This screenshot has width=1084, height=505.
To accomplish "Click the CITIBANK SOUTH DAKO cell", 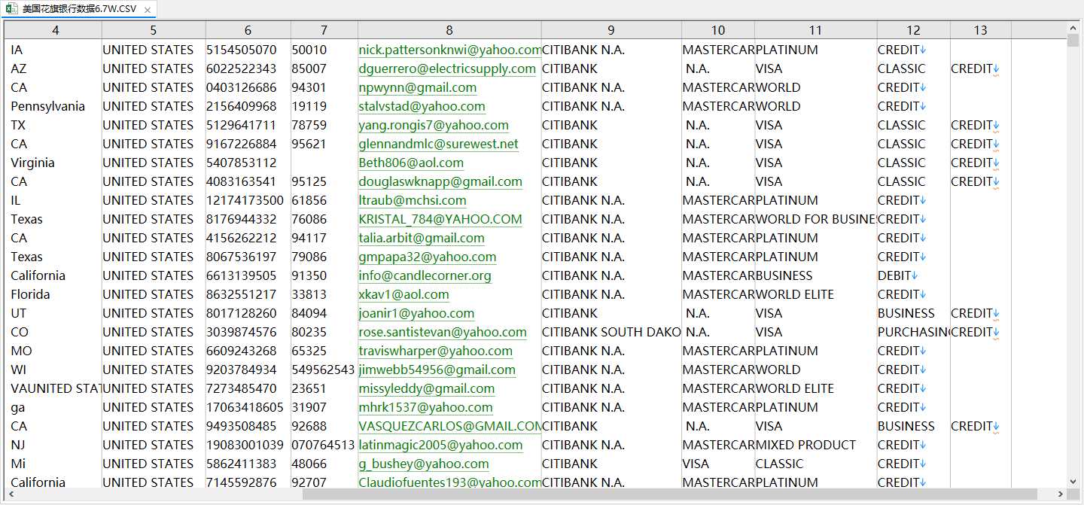I will pos(611,332).
